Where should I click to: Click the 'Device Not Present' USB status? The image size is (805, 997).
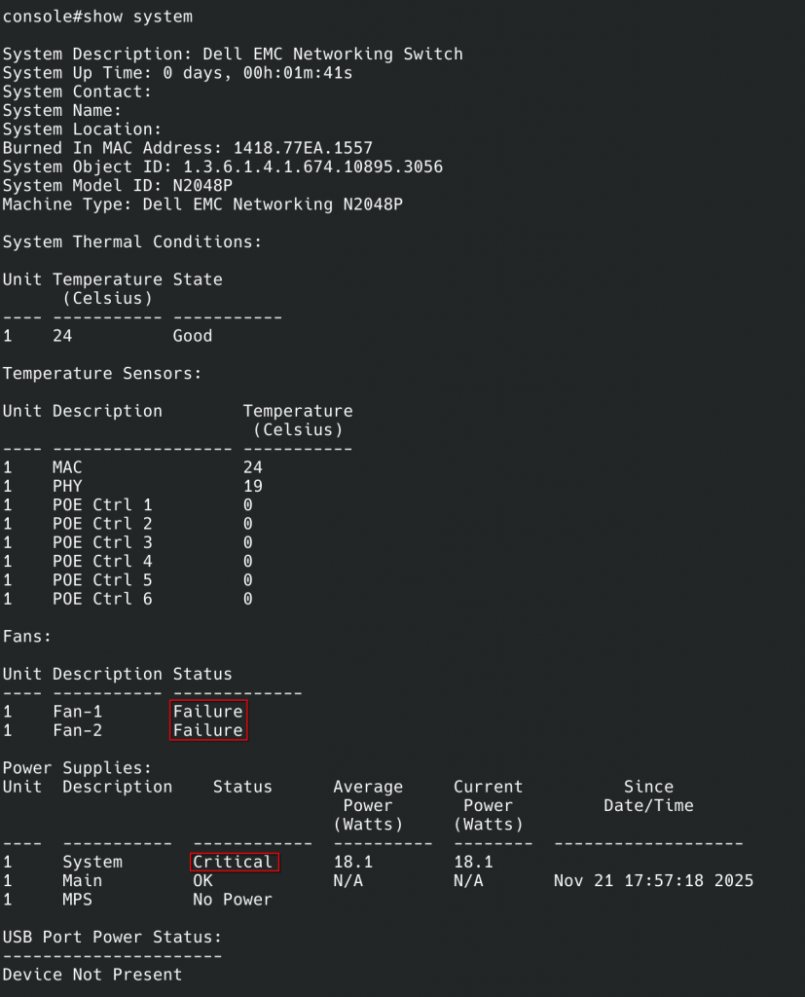point(92,975)
